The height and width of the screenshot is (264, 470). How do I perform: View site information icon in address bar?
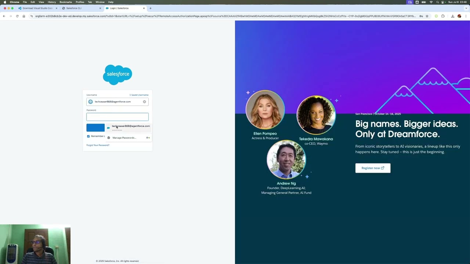click(x=32, y=16)
